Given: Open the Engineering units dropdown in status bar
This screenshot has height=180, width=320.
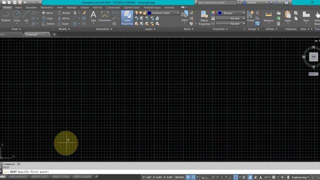Looking at the screenshot, I should (300, 177).
